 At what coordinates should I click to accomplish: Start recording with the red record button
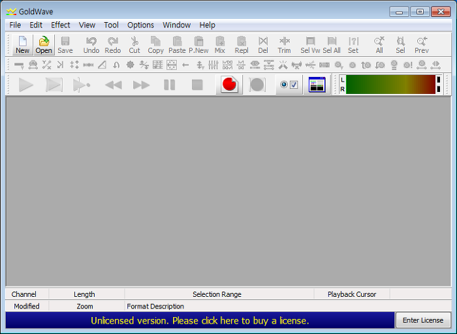tap(229, 85)
